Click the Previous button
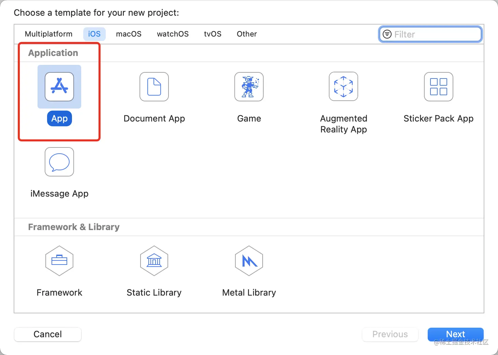The width and height of the screenshot is (498, 355). coord(390,334)
